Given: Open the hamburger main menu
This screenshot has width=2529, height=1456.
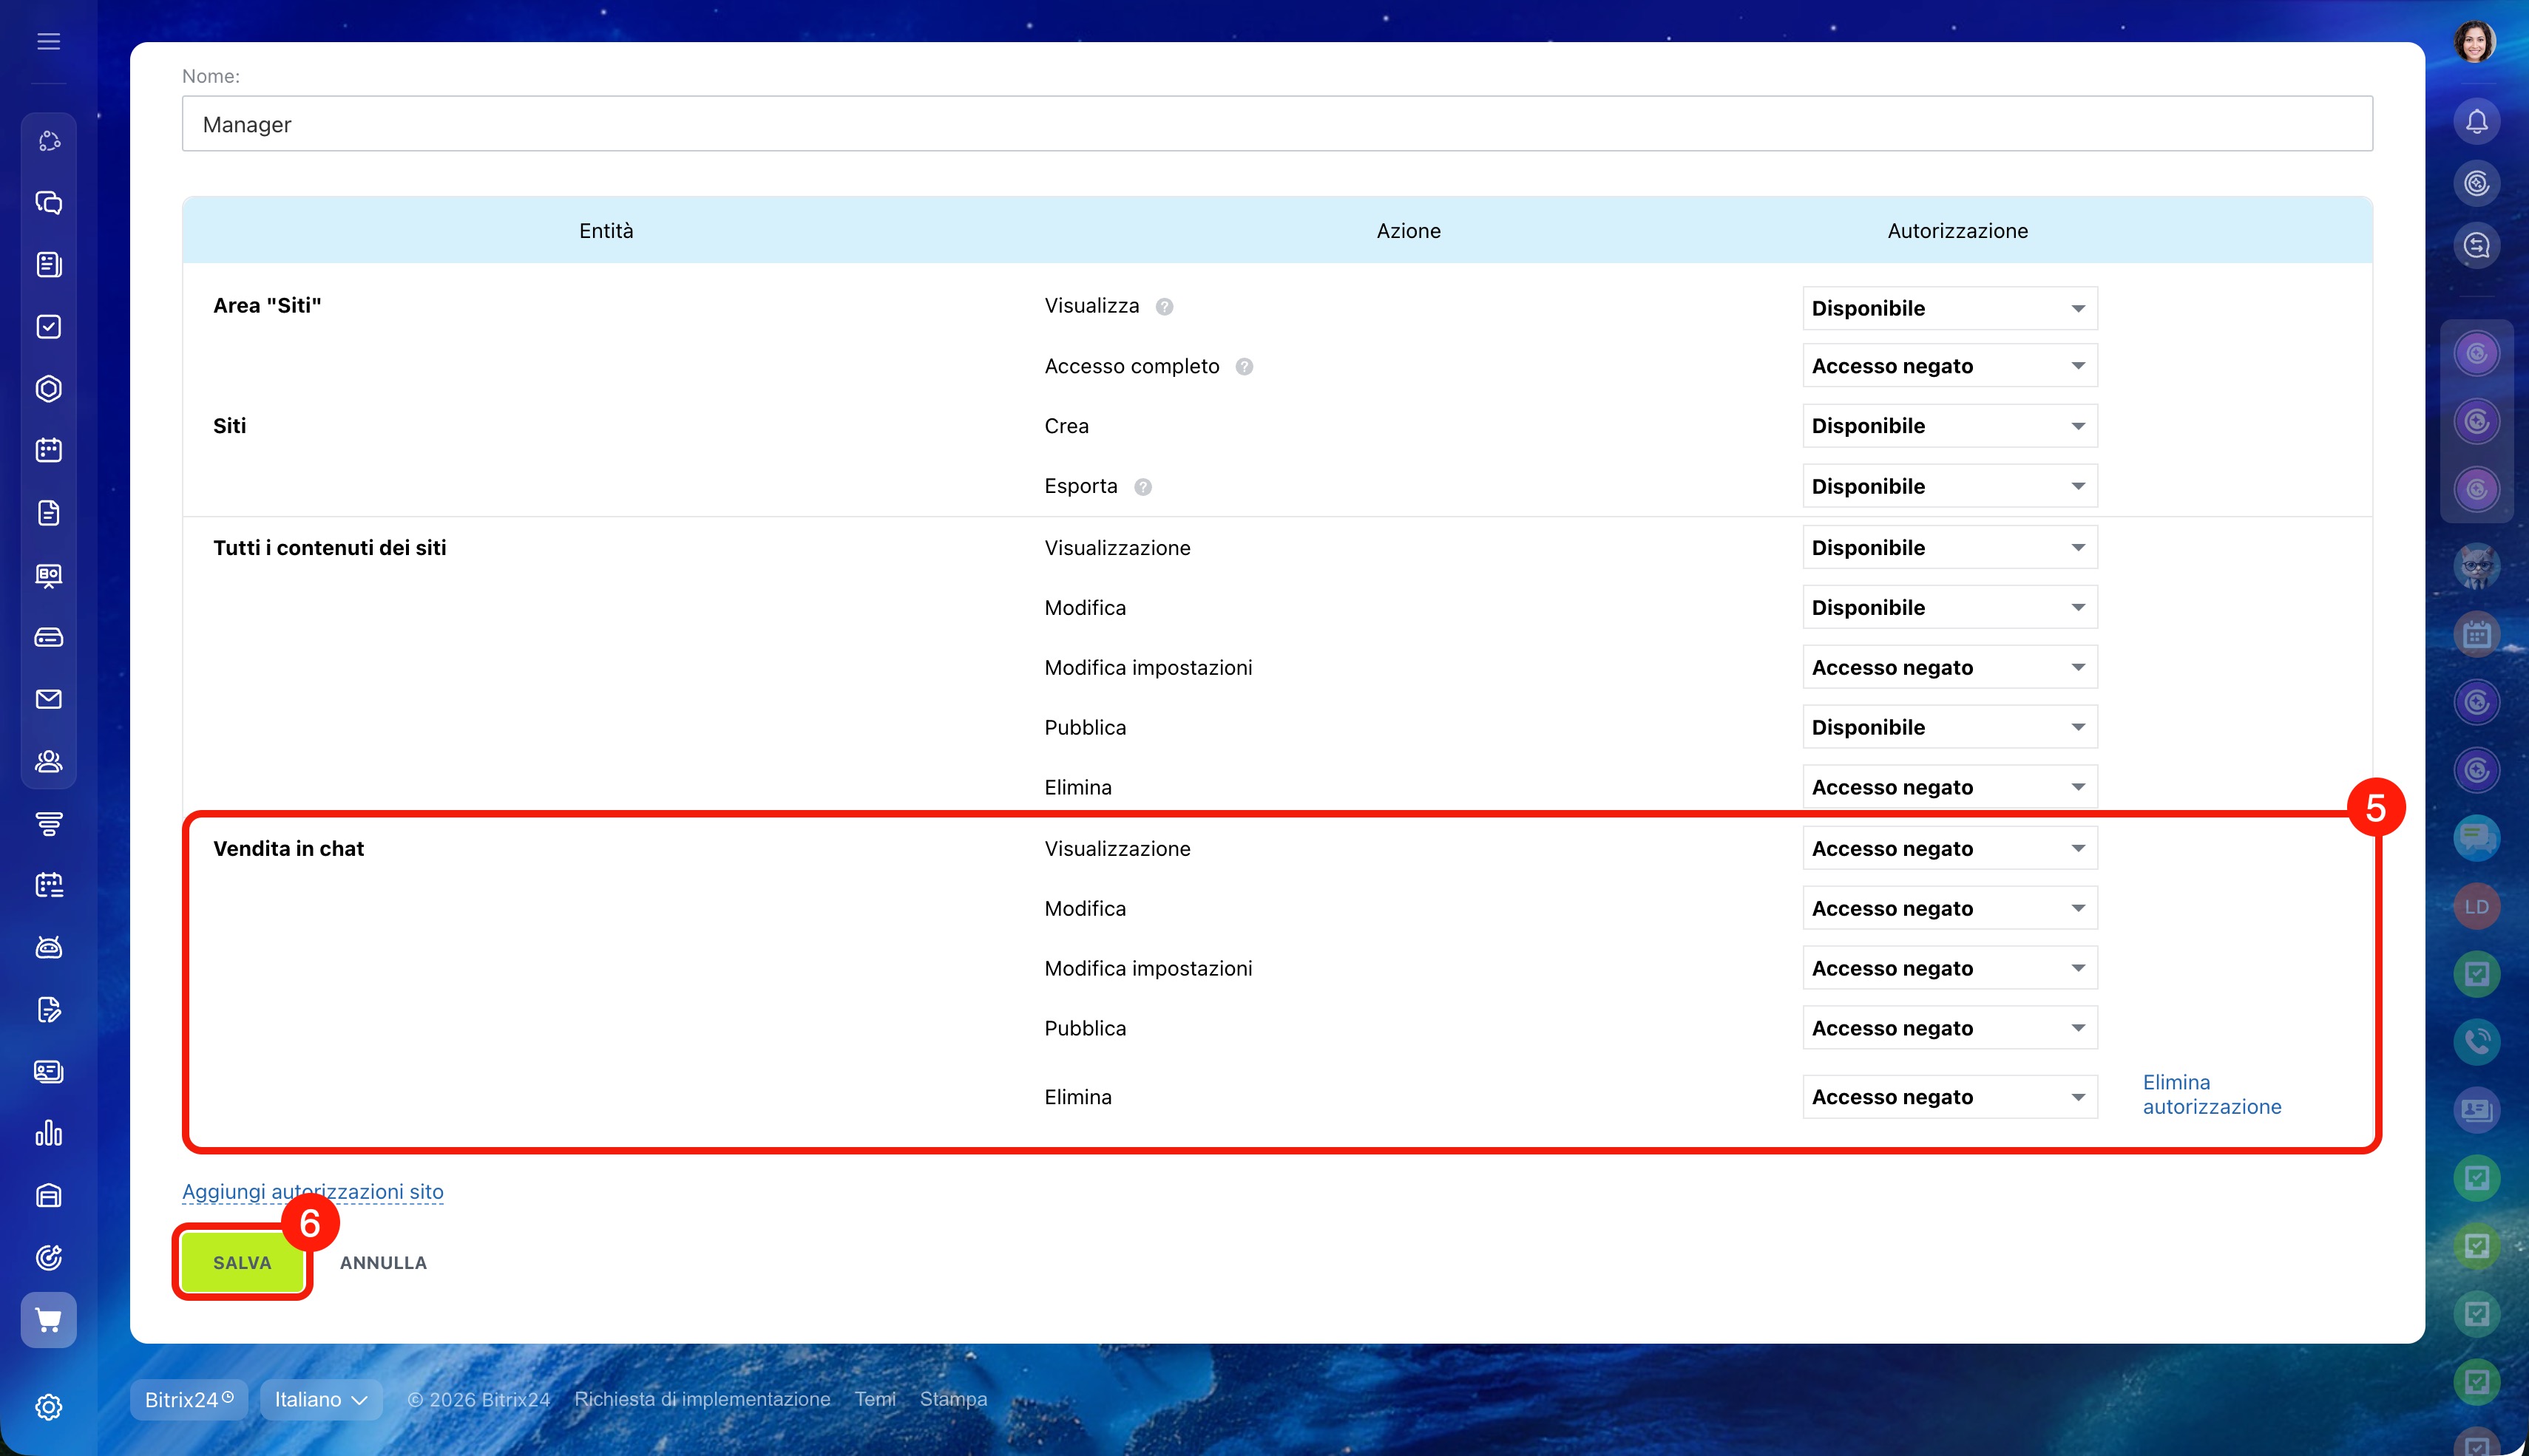Looking at the screenshot, I should [48, 41].
